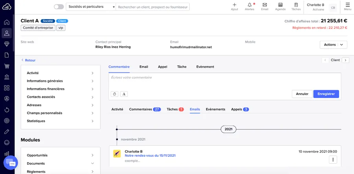Go back via Retour link
The height and width of the screenshot is (174, 354).
pos(28,60)
